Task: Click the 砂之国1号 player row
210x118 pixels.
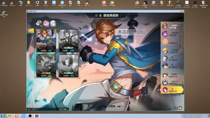Action: click(x=172, y=51)
